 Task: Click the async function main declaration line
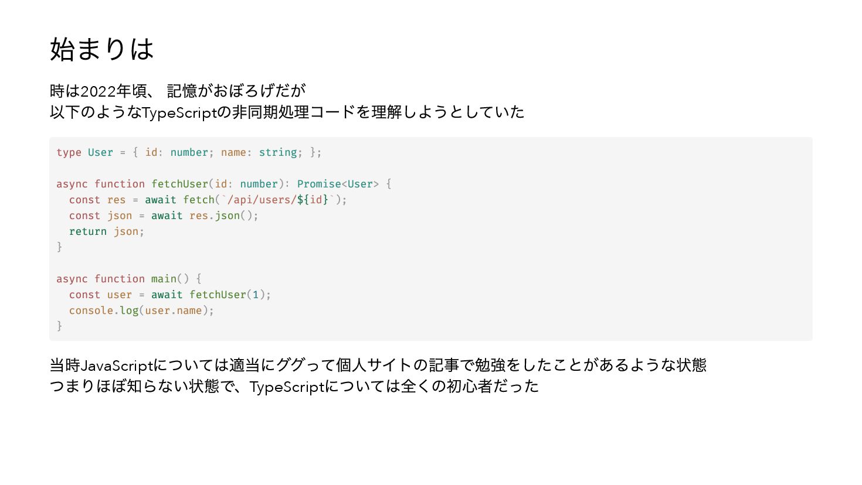click(128, 279)
